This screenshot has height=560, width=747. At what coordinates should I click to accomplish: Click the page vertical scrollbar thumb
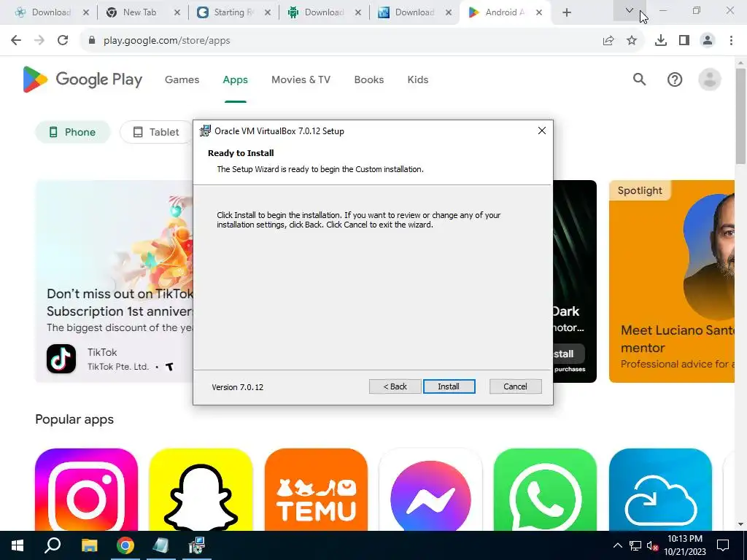point(740,116)
